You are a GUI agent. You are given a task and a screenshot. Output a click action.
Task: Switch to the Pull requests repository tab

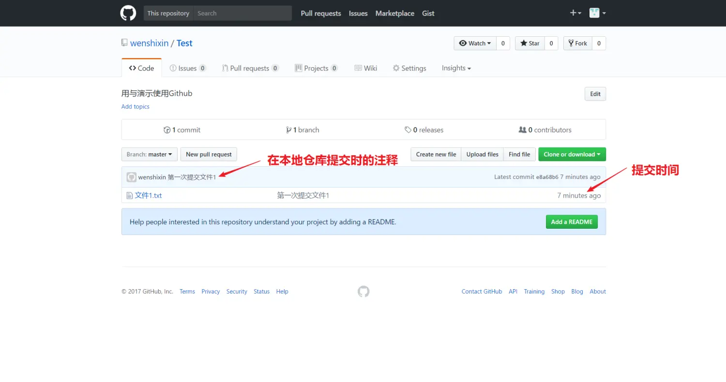[x=250, y=68]
